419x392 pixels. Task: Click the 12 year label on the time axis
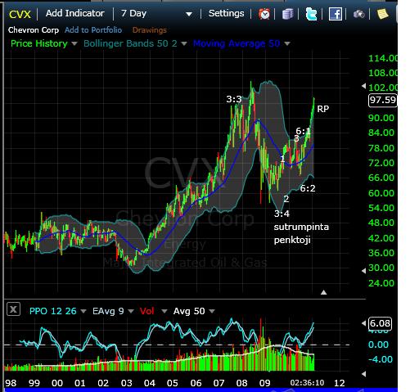tap(340, 383)
